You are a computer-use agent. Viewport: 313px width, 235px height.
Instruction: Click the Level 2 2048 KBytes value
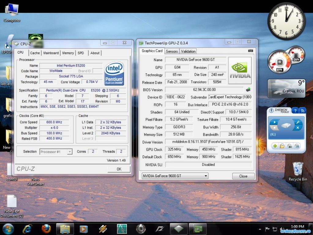click(110, 133)
